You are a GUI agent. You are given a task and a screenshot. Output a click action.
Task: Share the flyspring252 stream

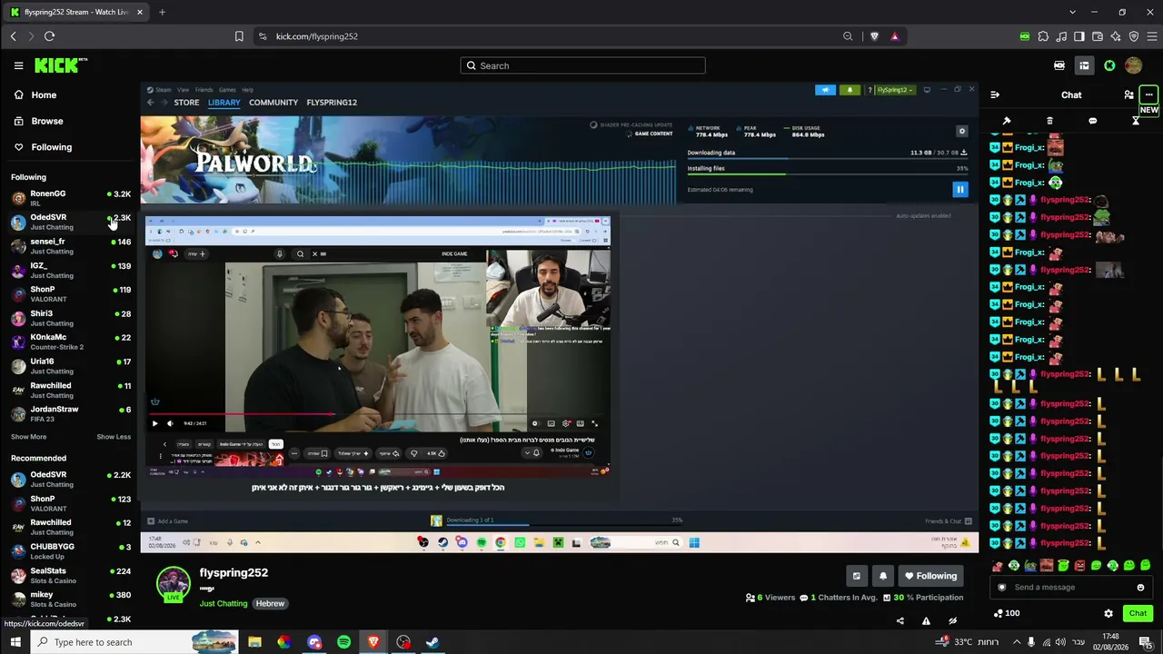click(900, 621)
